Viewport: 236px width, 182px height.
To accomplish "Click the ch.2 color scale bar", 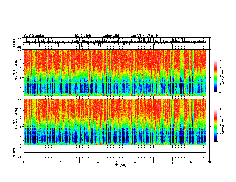I will click(216, 125).
